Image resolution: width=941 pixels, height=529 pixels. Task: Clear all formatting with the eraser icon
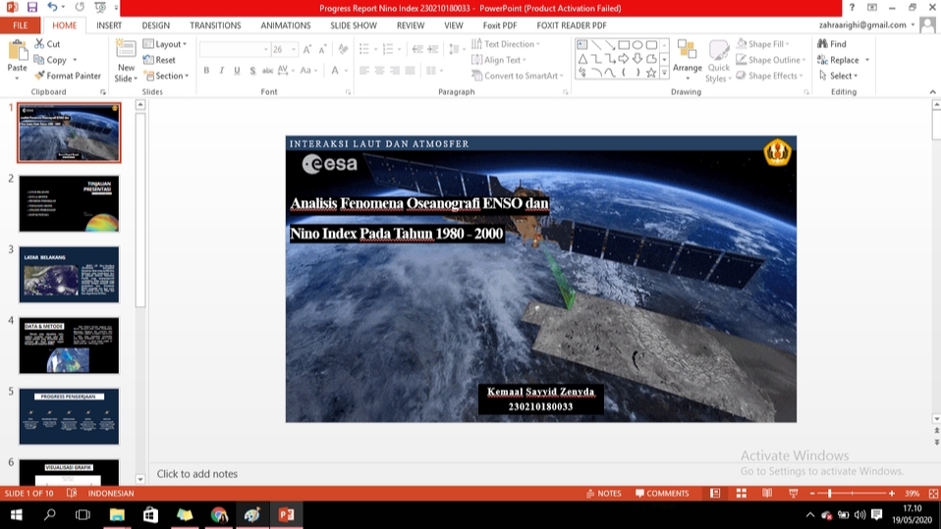point(343,49)
